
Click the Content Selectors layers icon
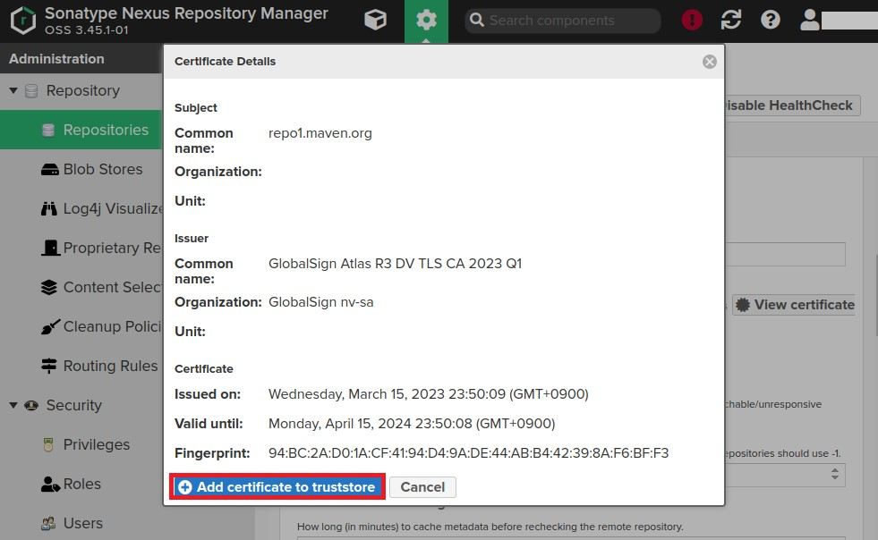click(49, 287)
